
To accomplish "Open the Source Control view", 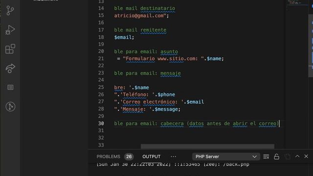I will point(10,10).
